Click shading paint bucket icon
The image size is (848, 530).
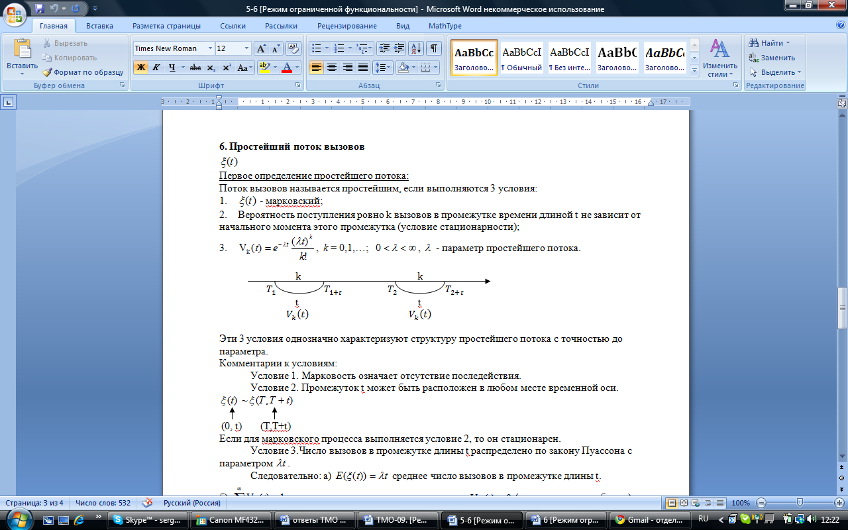coord(403,68)
